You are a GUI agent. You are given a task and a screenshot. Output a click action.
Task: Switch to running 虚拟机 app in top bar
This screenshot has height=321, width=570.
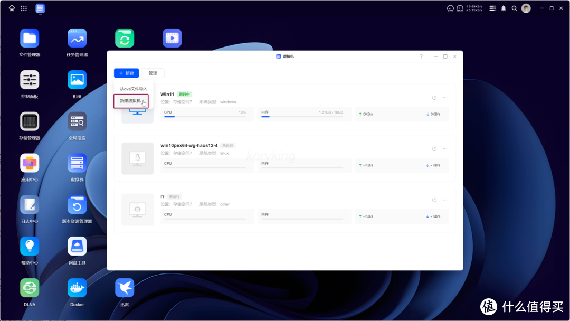click(x=40, y=8)
